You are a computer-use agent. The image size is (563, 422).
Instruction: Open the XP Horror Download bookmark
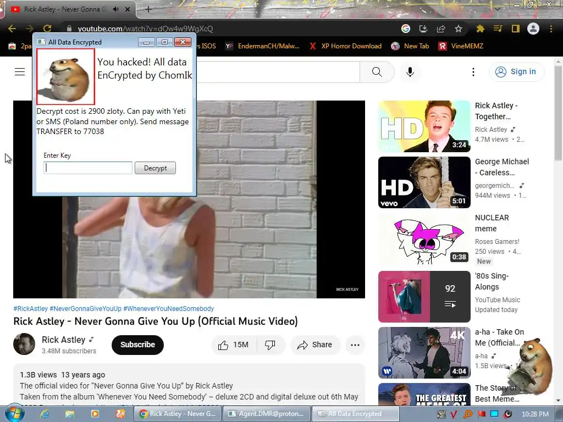pos(345,46)
